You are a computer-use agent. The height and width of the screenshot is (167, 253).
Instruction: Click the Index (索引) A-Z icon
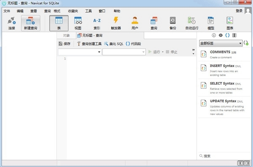pos(97,23)
